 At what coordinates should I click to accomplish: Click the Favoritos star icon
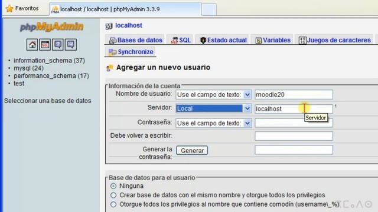(x=9, y=9)
